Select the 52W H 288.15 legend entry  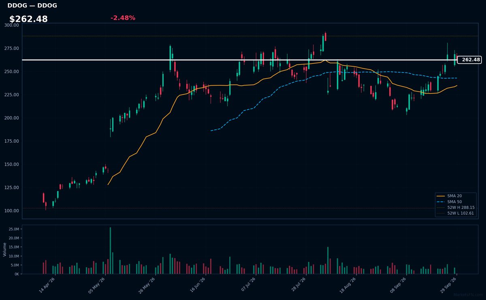[455, 207]
